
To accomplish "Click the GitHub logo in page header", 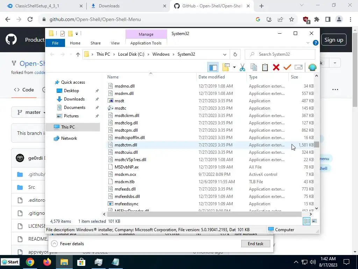I will click(x=11, y=40).
